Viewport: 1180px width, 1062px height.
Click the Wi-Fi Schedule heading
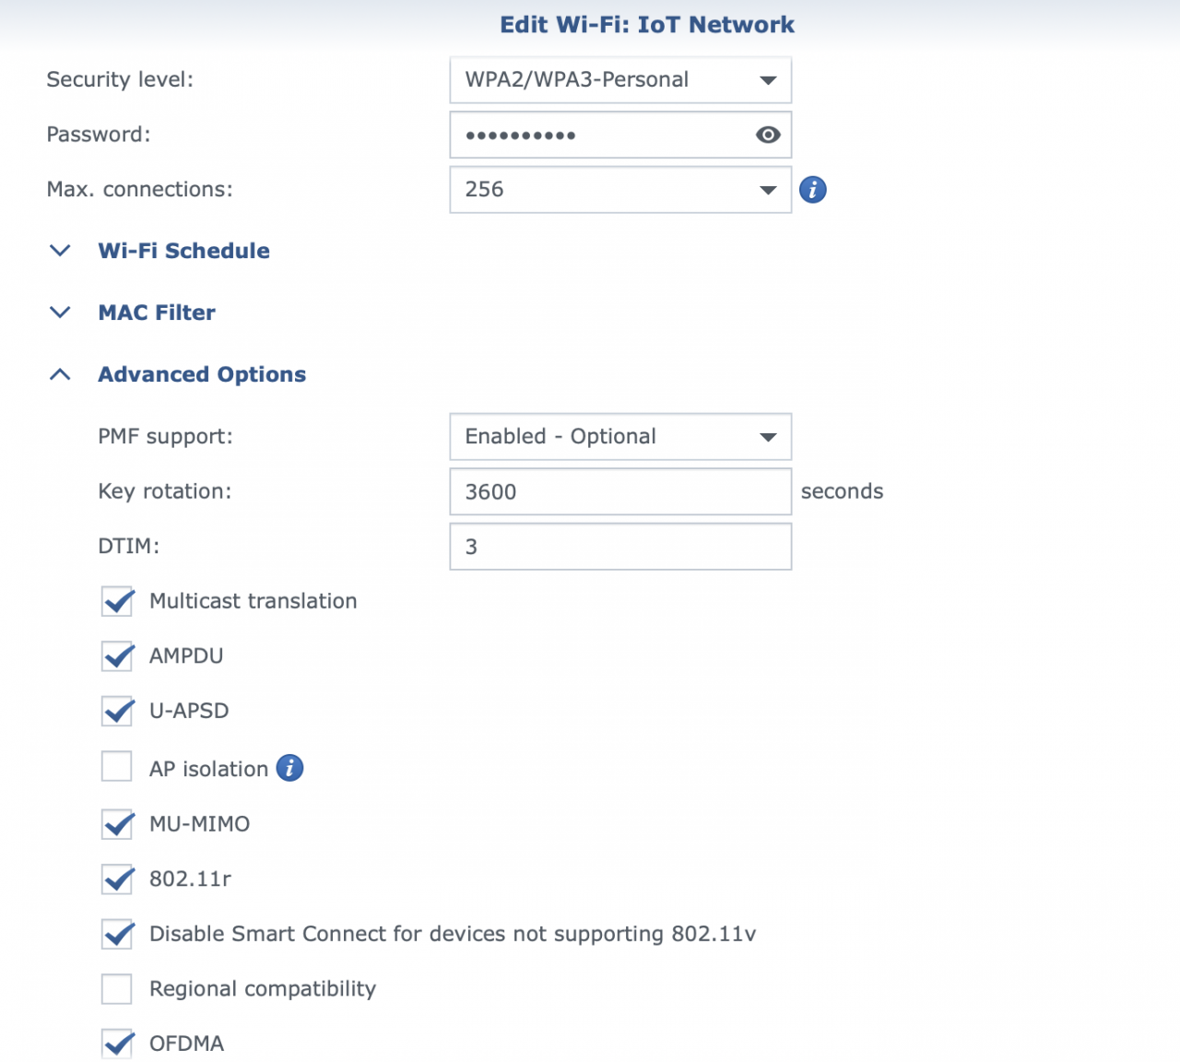[183, 250]
